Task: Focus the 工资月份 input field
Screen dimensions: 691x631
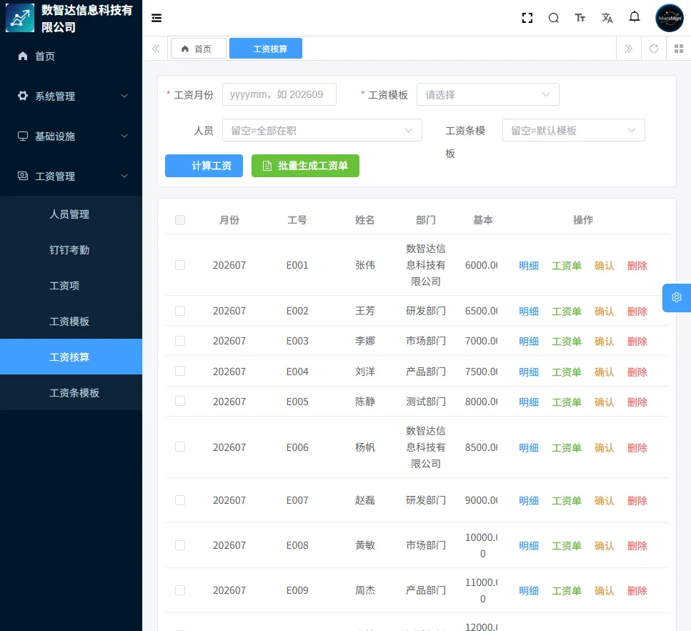Action: tap(279, 94)
